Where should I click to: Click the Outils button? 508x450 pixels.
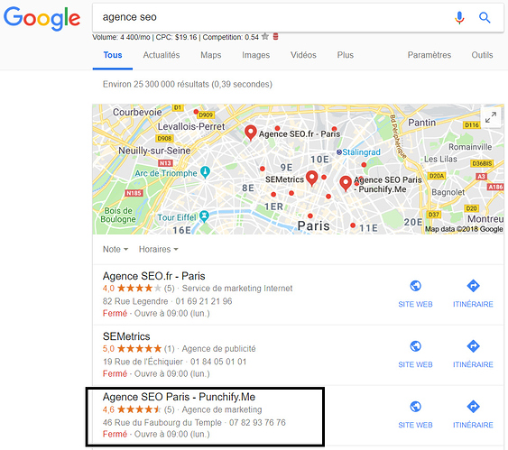[482, 55]
